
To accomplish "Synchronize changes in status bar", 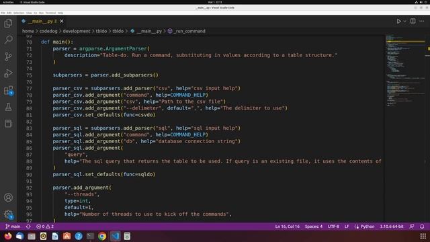I will pos(28,227).
